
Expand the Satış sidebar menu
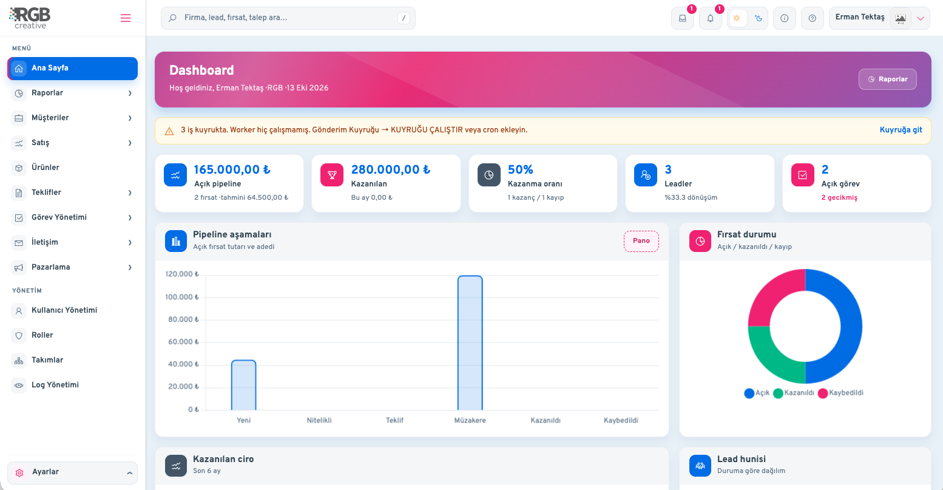pos(73,143)
